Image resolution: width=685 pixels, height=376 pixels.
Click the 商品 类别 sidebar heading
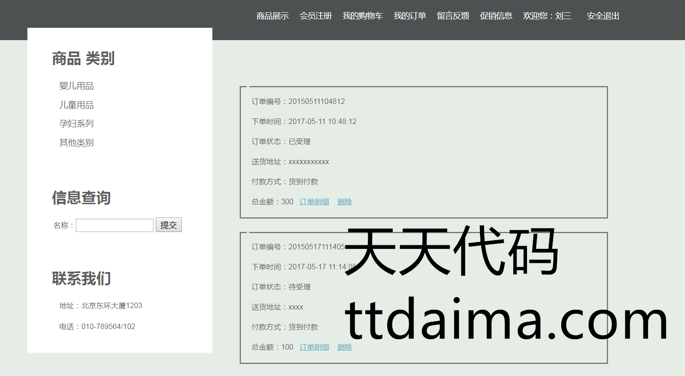tap(83, 59)
